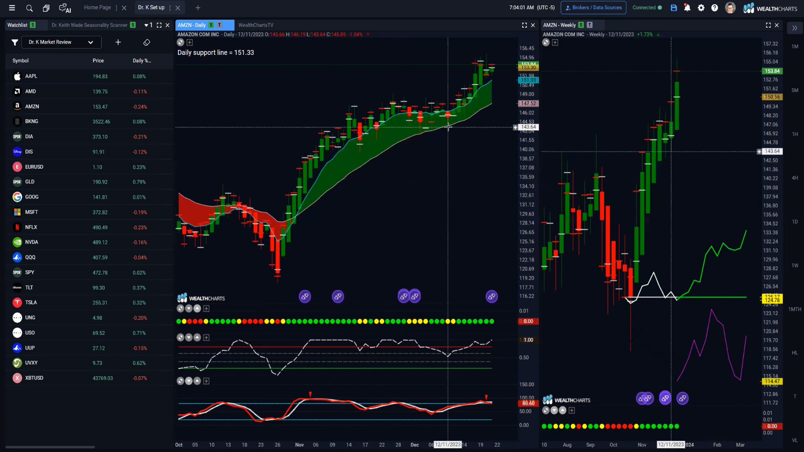
Task: Toggle the S badge on AMZN Daily tab
Action: (x=211, y=25)
